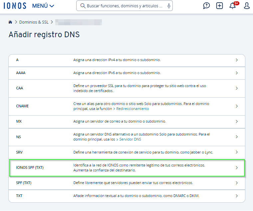The width and height of the screenshot is (253, 211).
Task: Click the chevron on the TXT row
Action: (237, 196)
